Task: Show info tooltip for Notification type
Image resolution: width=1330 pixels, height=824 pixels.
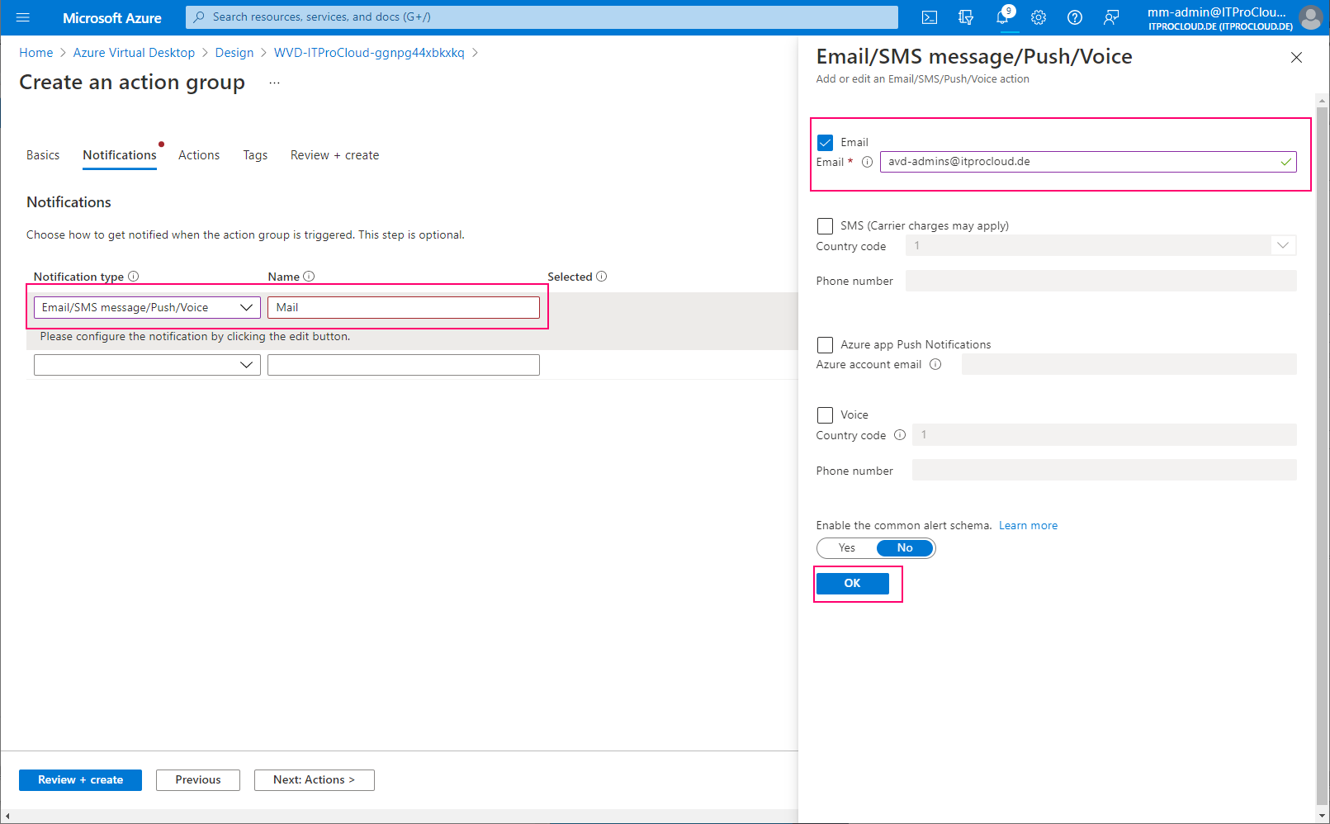Action: pyautogui.click(x=134, y=277)
